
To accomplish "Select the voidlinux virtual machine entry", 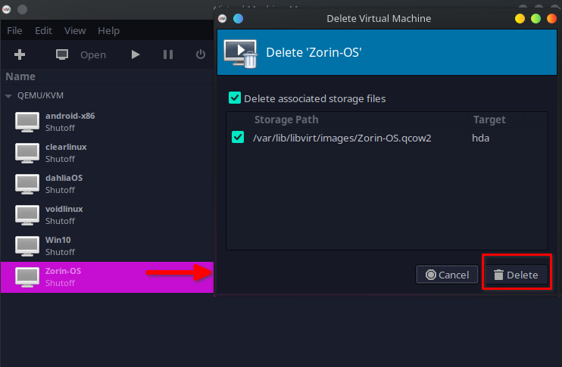I will coord(64,214).
